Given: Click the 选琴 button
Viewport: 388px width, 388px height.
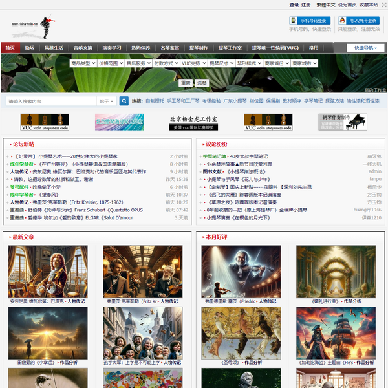Looking at the screenshot, I should 202,83.
